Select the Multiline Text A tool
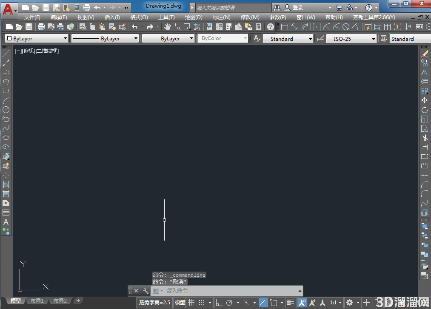 pyautogui.click(x=6, y=222)
